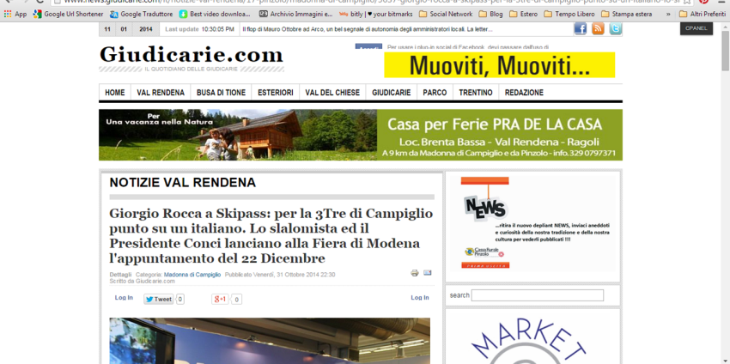Click the email article icon
730x364 pixels.
pos(428,273)
